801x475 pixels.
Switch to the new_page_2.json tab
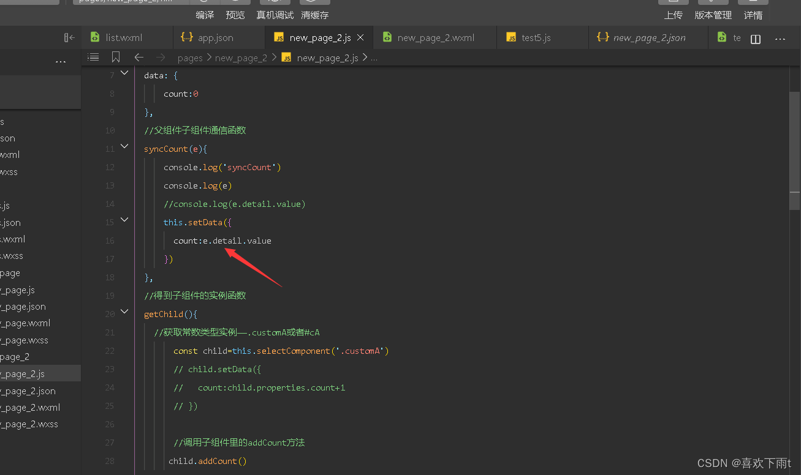point(649,38)
